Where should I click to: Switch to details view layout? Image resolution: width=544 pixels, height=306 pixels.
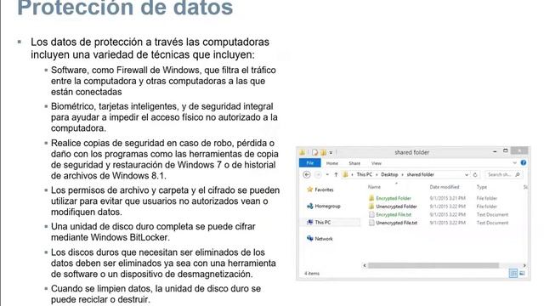(513, 274)
